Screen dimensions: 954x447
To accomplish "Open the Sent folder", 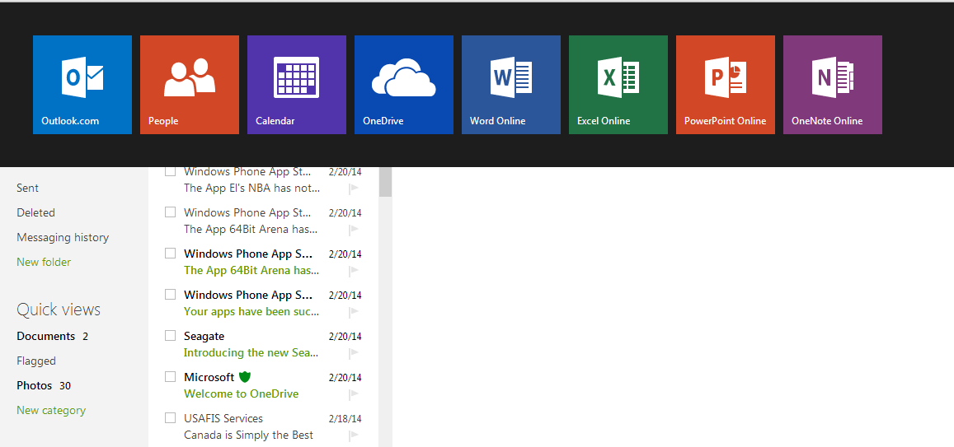I will [x=27, y=189].
